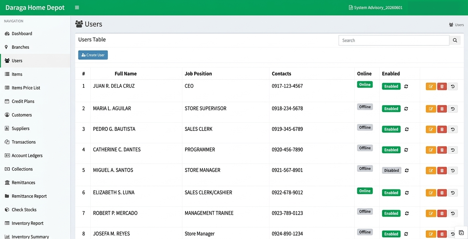
Task: Click the floating save icon at bottom right
Action: [461, 233]
